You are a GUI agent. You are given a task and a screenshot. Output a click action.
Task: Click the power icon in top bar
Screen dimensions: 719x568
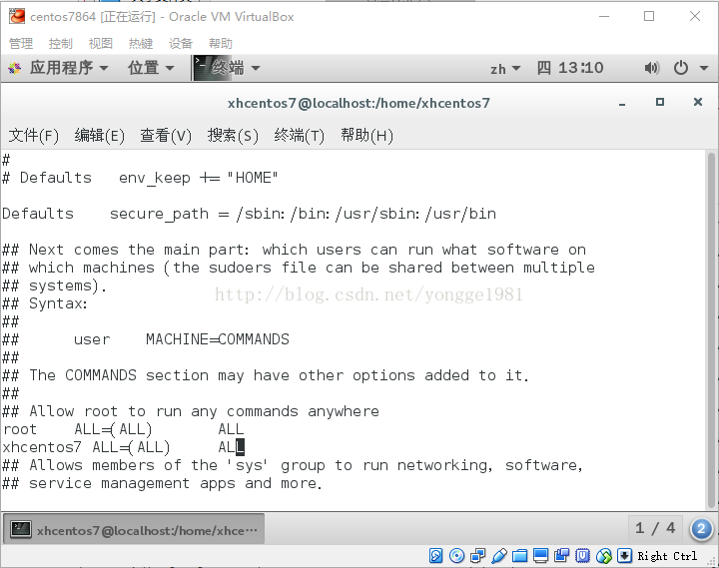(x=681, y=68)
